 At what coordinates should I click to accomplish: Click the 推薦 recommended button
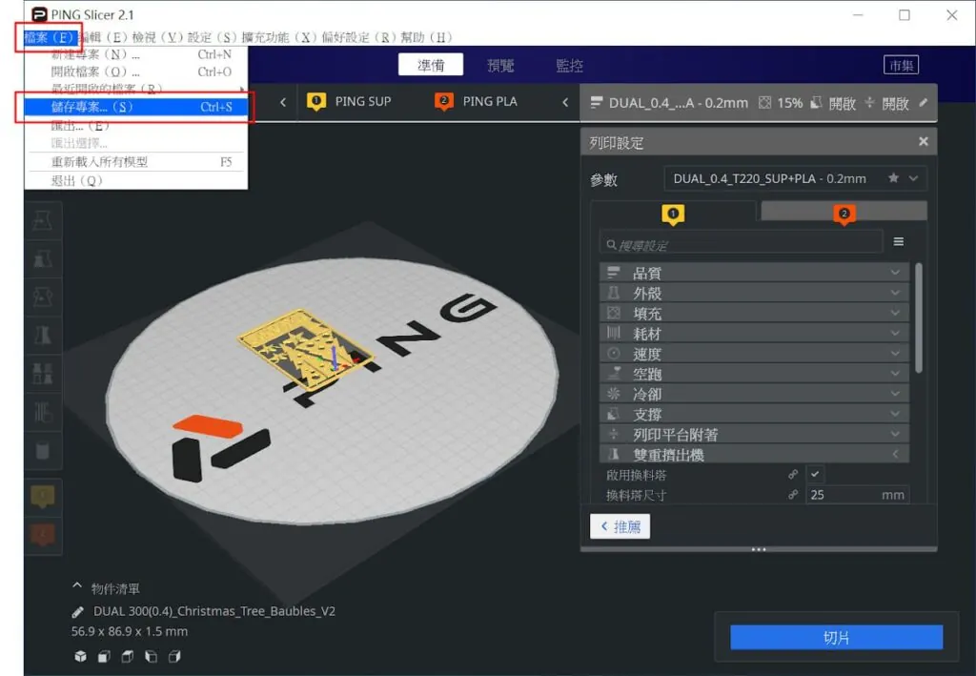pyautogui.click(x=620, y=526)
